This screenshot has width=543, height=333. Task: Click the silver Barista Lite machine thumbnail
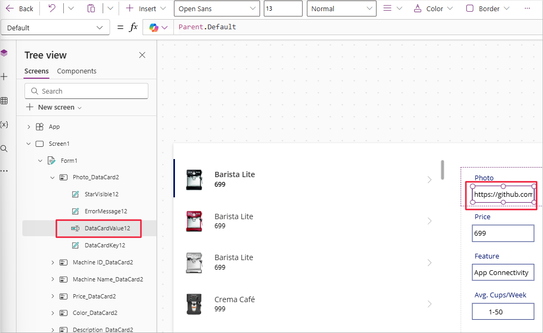pos(194,263)
